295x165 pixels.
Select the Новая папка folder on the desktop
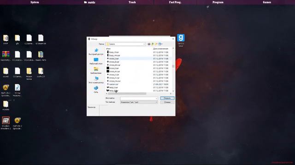[x=29, y=74]
